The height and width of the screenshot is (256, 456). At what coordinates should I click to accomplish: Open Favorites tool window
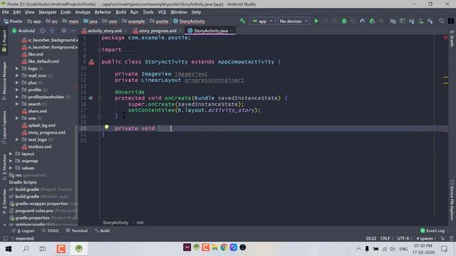(4, 201)
